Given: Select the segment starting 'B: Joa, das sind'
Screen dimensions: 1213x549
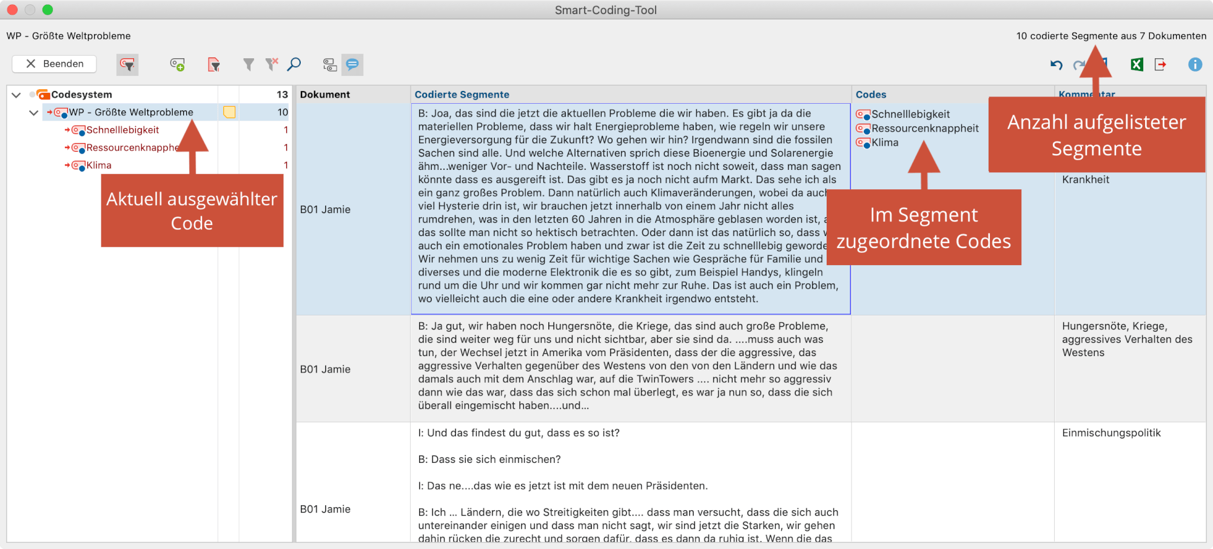Looking at the screenshot, I should [x=631, y=209].
